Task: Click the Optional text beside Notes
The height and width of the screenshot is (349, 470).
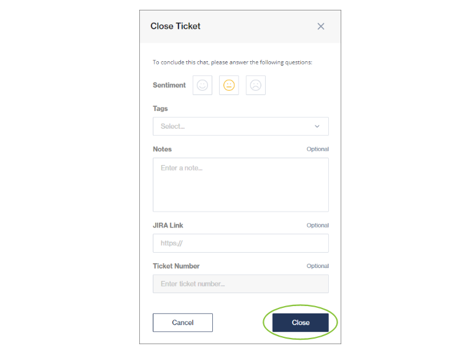Action: [318, 149]
